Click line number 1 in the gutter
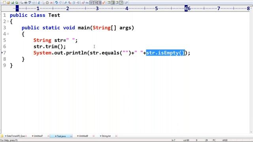This screenshot has height=142, width=253. click(4, 15)
